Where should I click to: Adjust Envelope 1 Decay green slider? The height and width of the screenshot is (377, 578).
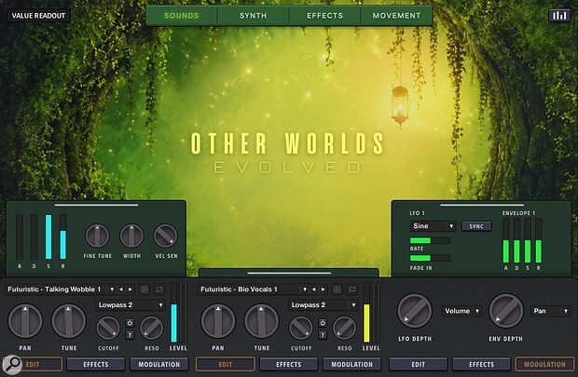point(516,240)
